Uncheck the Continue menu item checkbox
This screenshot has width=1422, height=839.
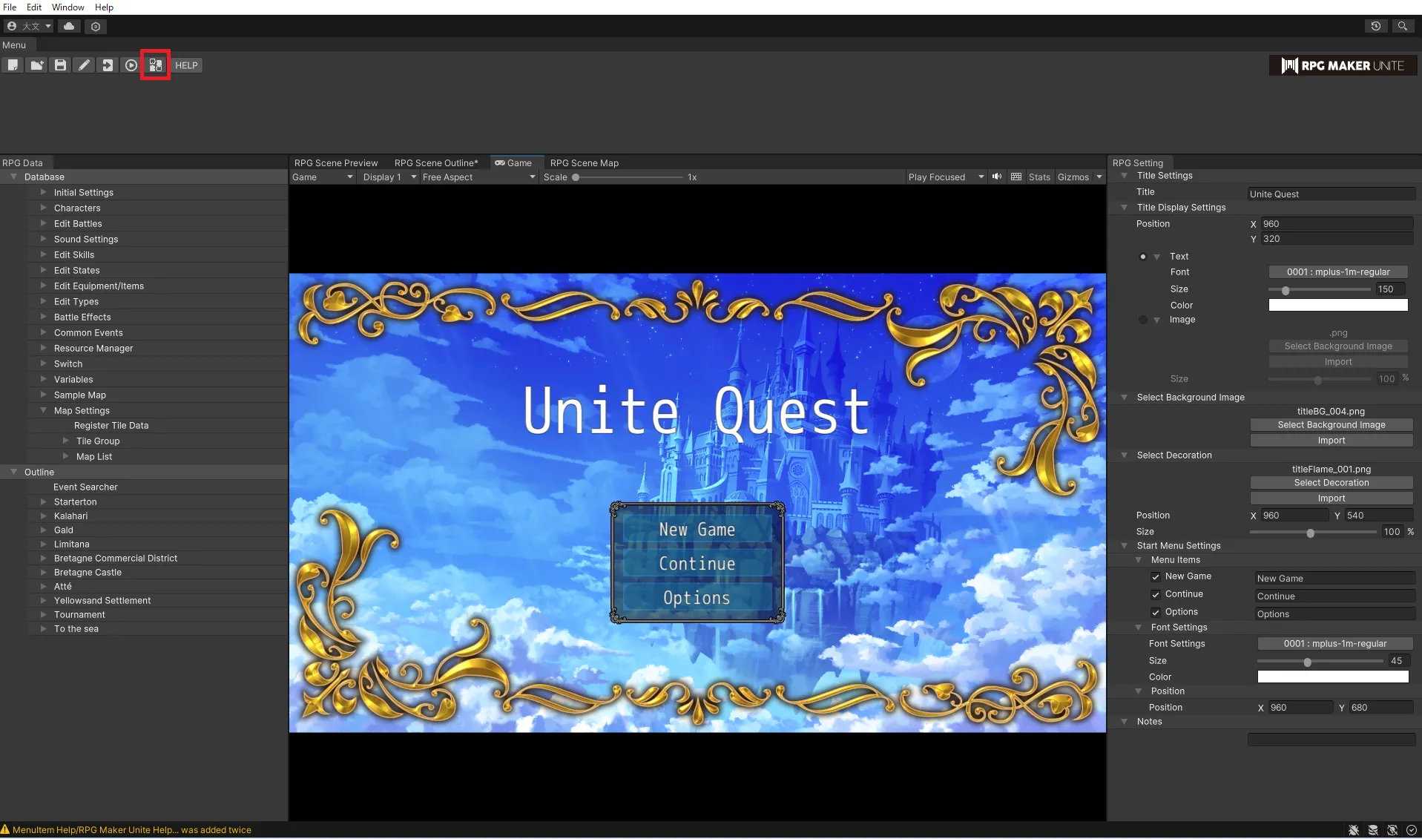[x=1156, y=594]
